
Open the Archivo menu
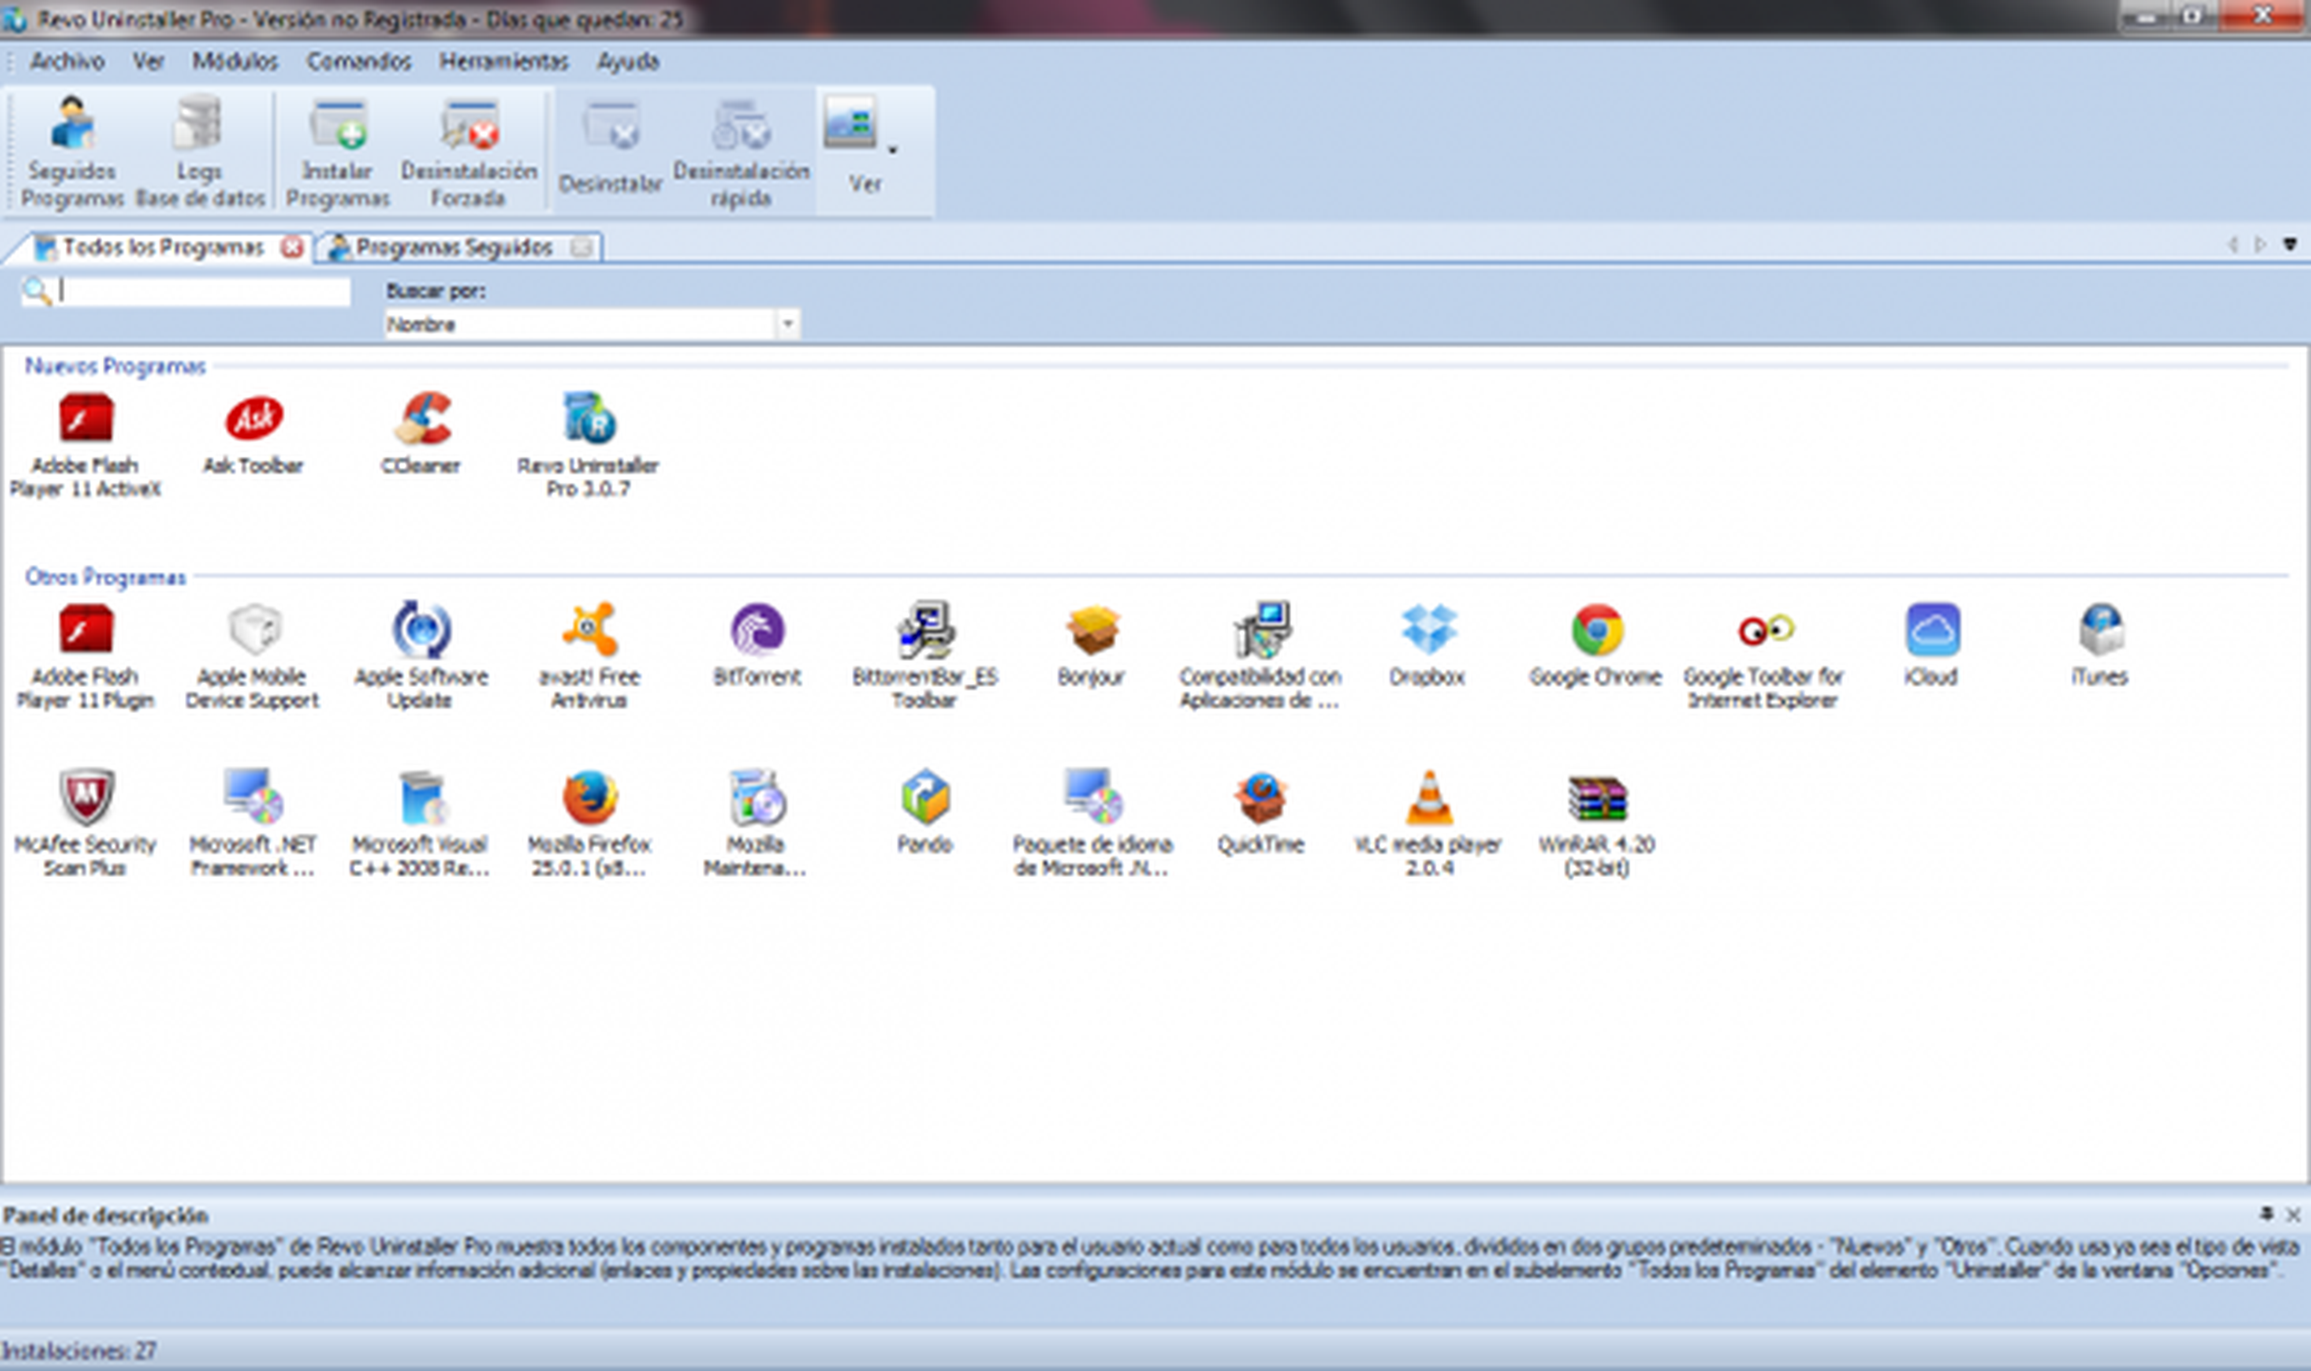(67, 62)
